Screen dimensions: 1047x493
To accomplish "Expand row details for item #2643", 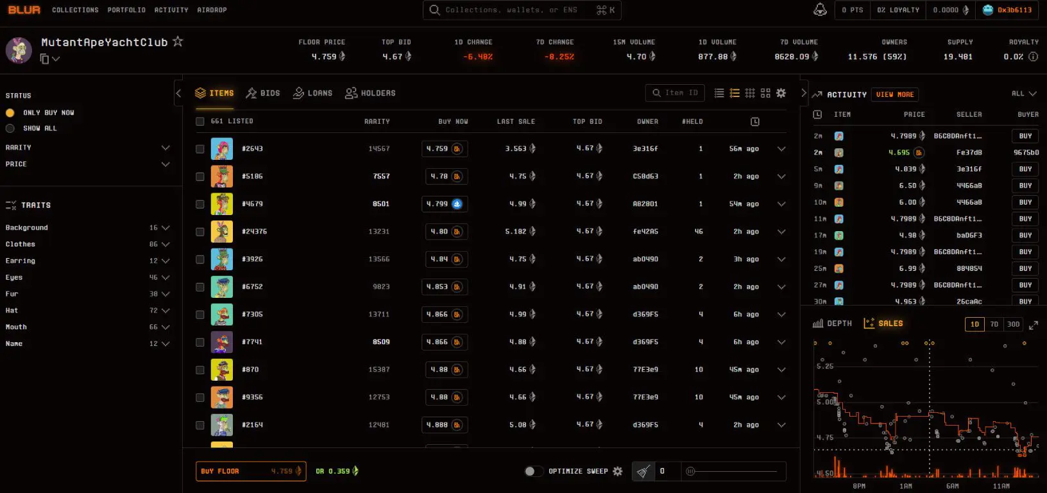I will [781, 149].
